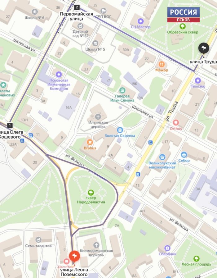The width and height of the screenshot is (217, 278).
Task: Click the Школа № 5 school icon
Action: coord(95,43)
